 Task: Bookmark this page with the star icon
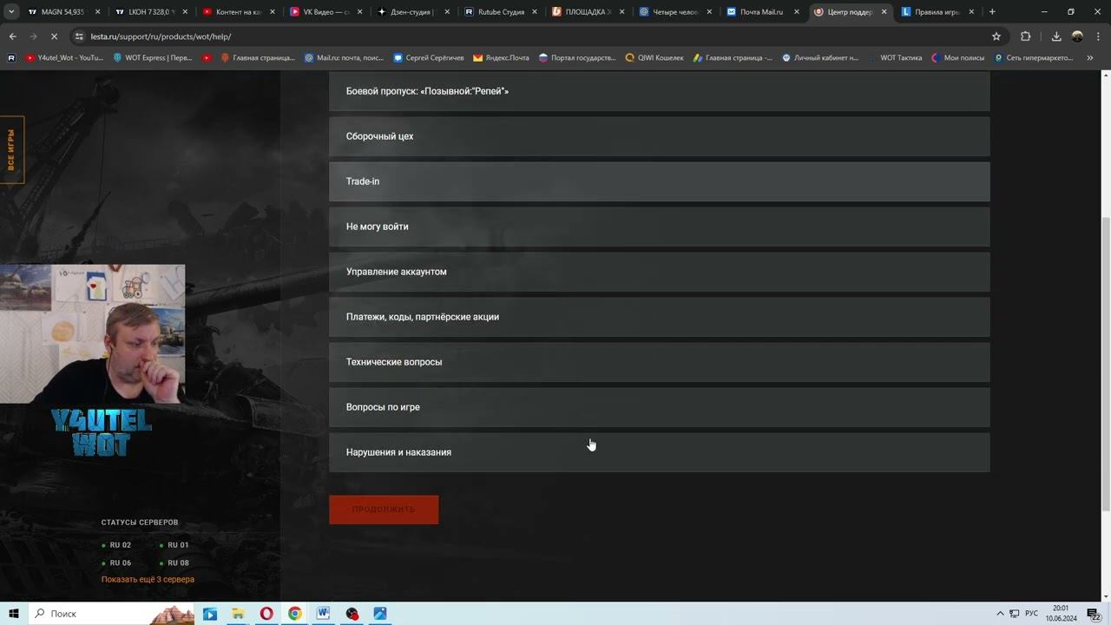point(996,36)
